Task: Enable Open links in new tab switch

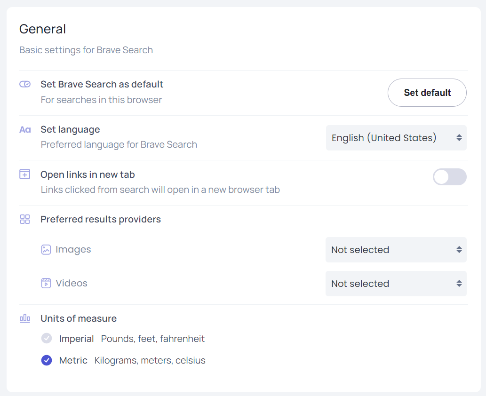Action: coord(449,177)
